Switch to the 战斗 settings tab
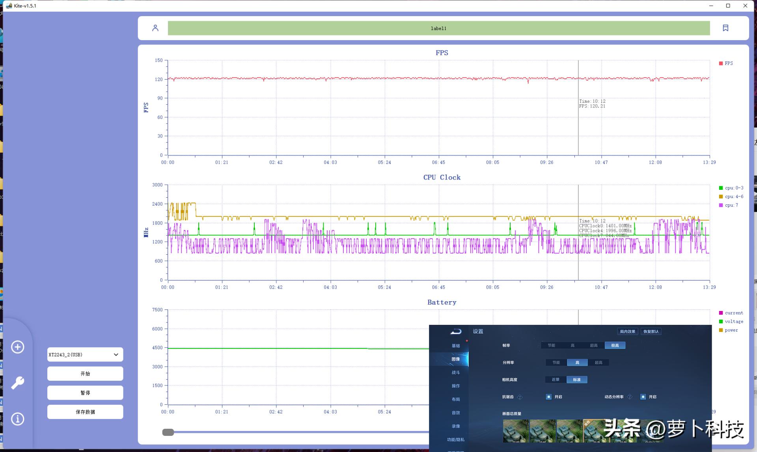The width and height of the screenshot is (757, 452). point(455,372)
